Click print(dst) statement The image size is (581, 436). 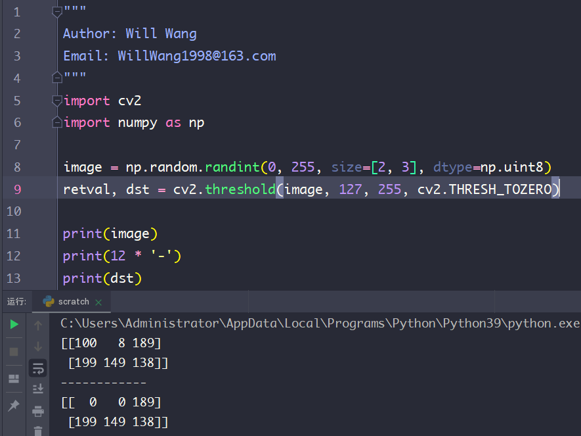pyautogui.click(x=102, y=278)
